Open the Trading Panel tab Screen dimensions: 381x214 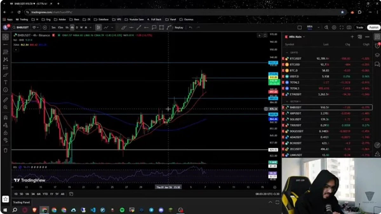pyautogui.click(x=22, y=202)
